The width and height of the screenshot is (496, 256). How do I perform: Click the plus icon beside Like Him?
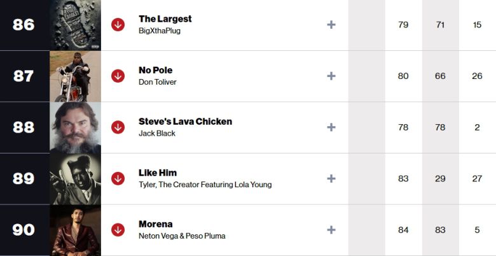coord(331,178)
